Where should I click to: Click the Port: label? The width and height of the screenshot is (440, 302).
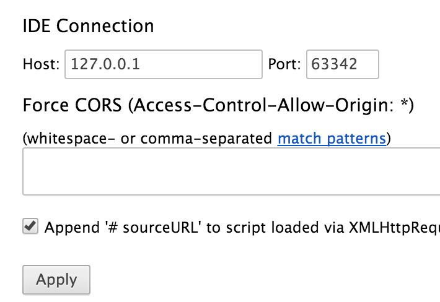click(284, 64)
